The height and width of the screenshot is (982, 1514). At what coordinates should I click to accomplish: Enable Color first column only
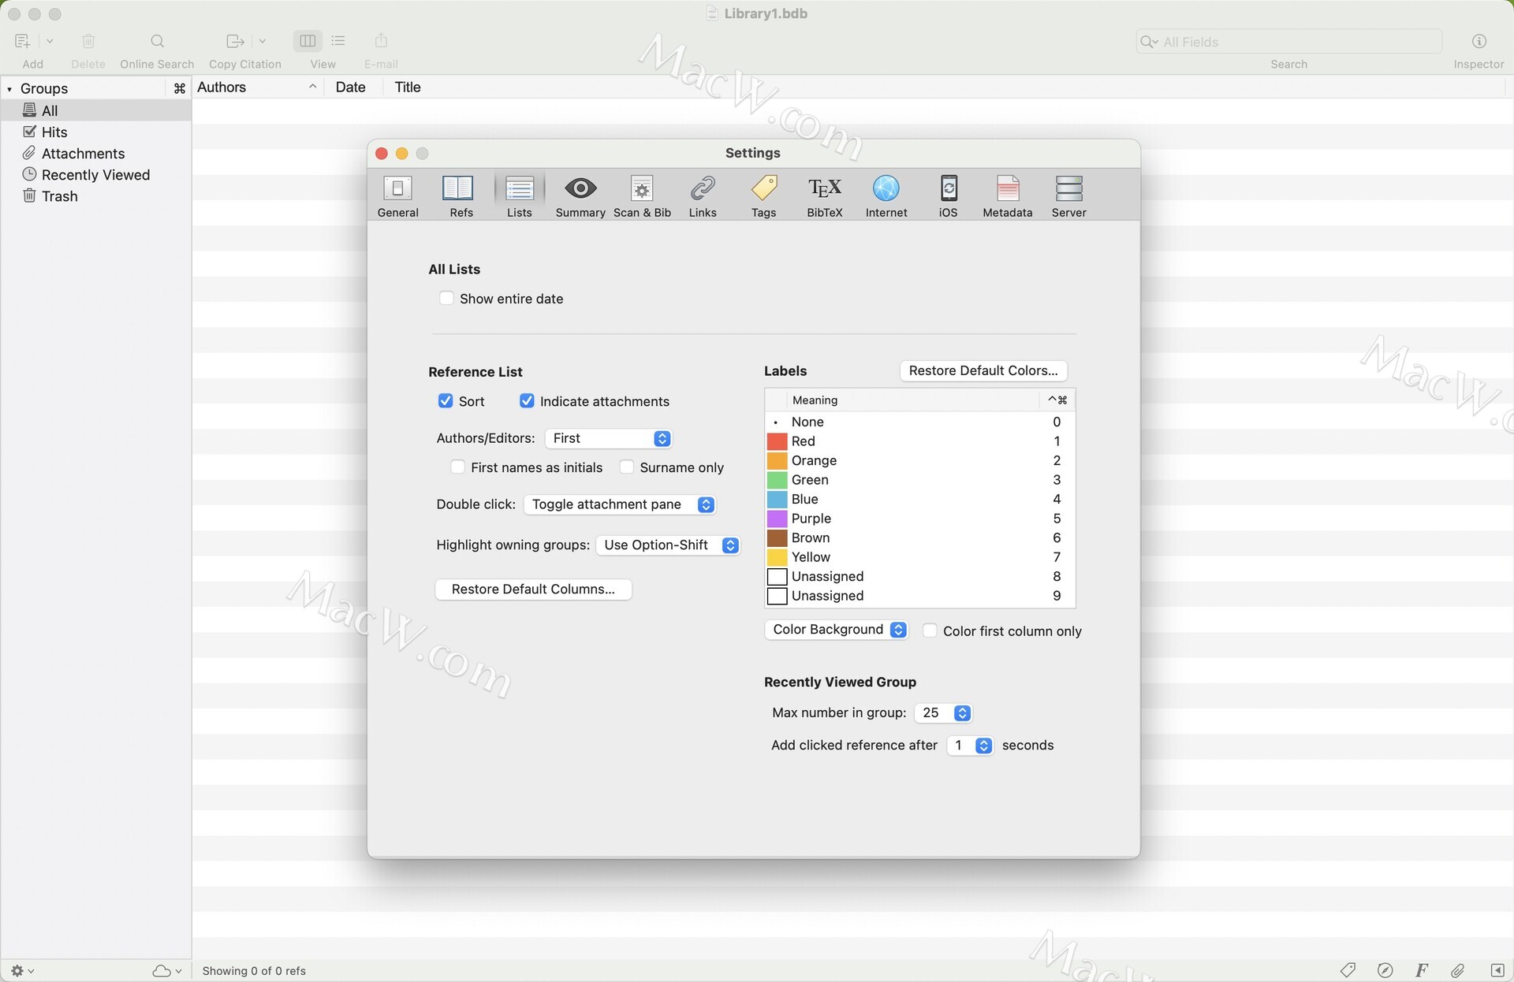(930, 630)
